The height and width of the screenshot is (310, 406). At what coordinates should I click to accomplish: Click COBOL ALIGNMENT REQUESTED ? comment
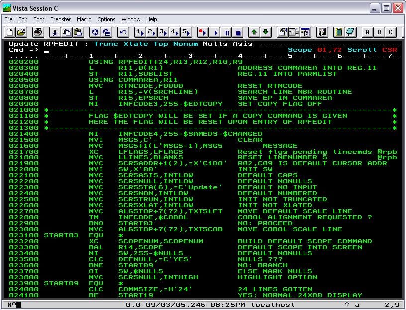click(x=305, y=217)
